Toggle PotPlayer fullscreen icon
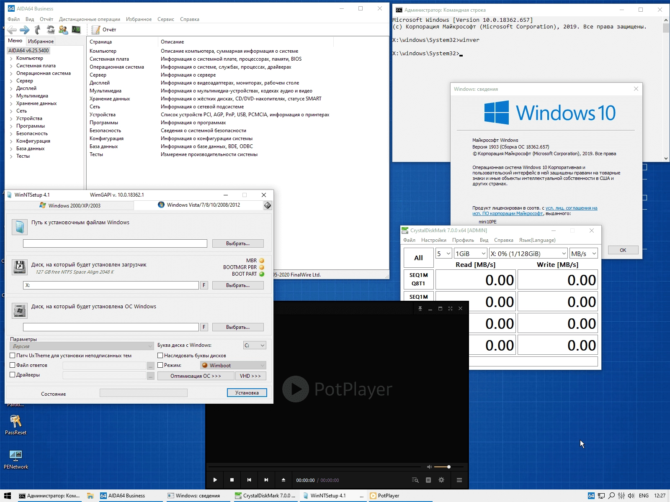Viewport: 670px width, 502px height. point(450,308)
